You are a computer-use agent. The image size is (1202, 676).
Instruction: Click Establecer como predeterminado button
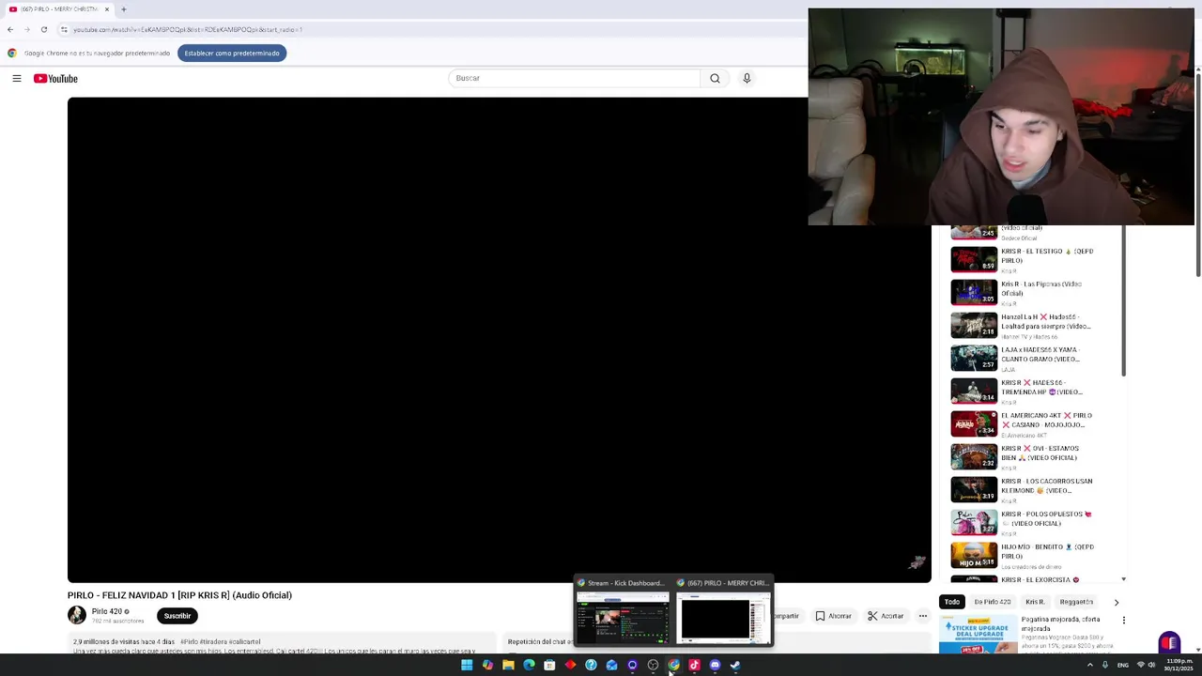click(232, 54)
